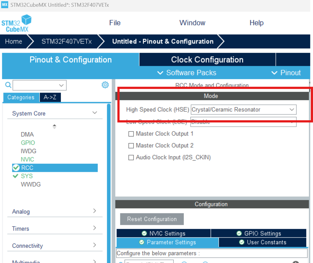Click Untitled - Pinout & Configuration breadcrumb
313x263 pixels.
coord(163,41)
